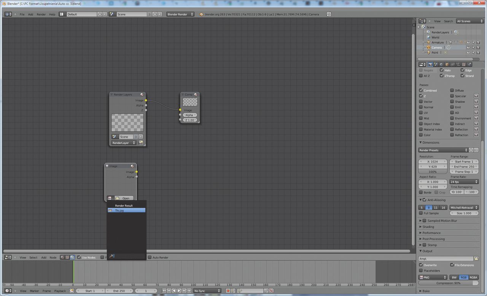
Task: Click the browse image datablock icon in Image node
Action: (110, 198)
